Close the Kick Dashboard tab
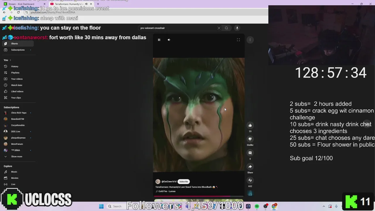 (45, 4)
